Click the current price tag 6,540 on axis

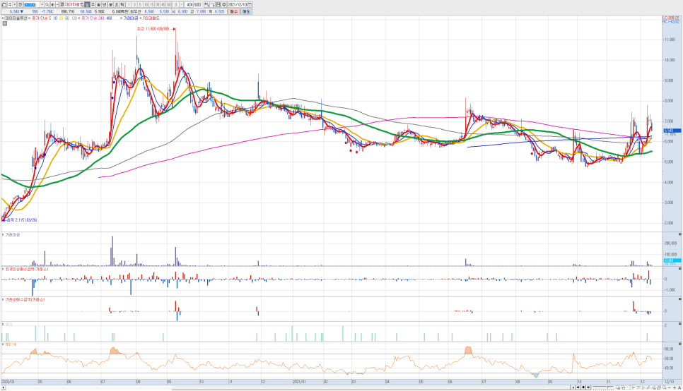(x=672, y=131)
